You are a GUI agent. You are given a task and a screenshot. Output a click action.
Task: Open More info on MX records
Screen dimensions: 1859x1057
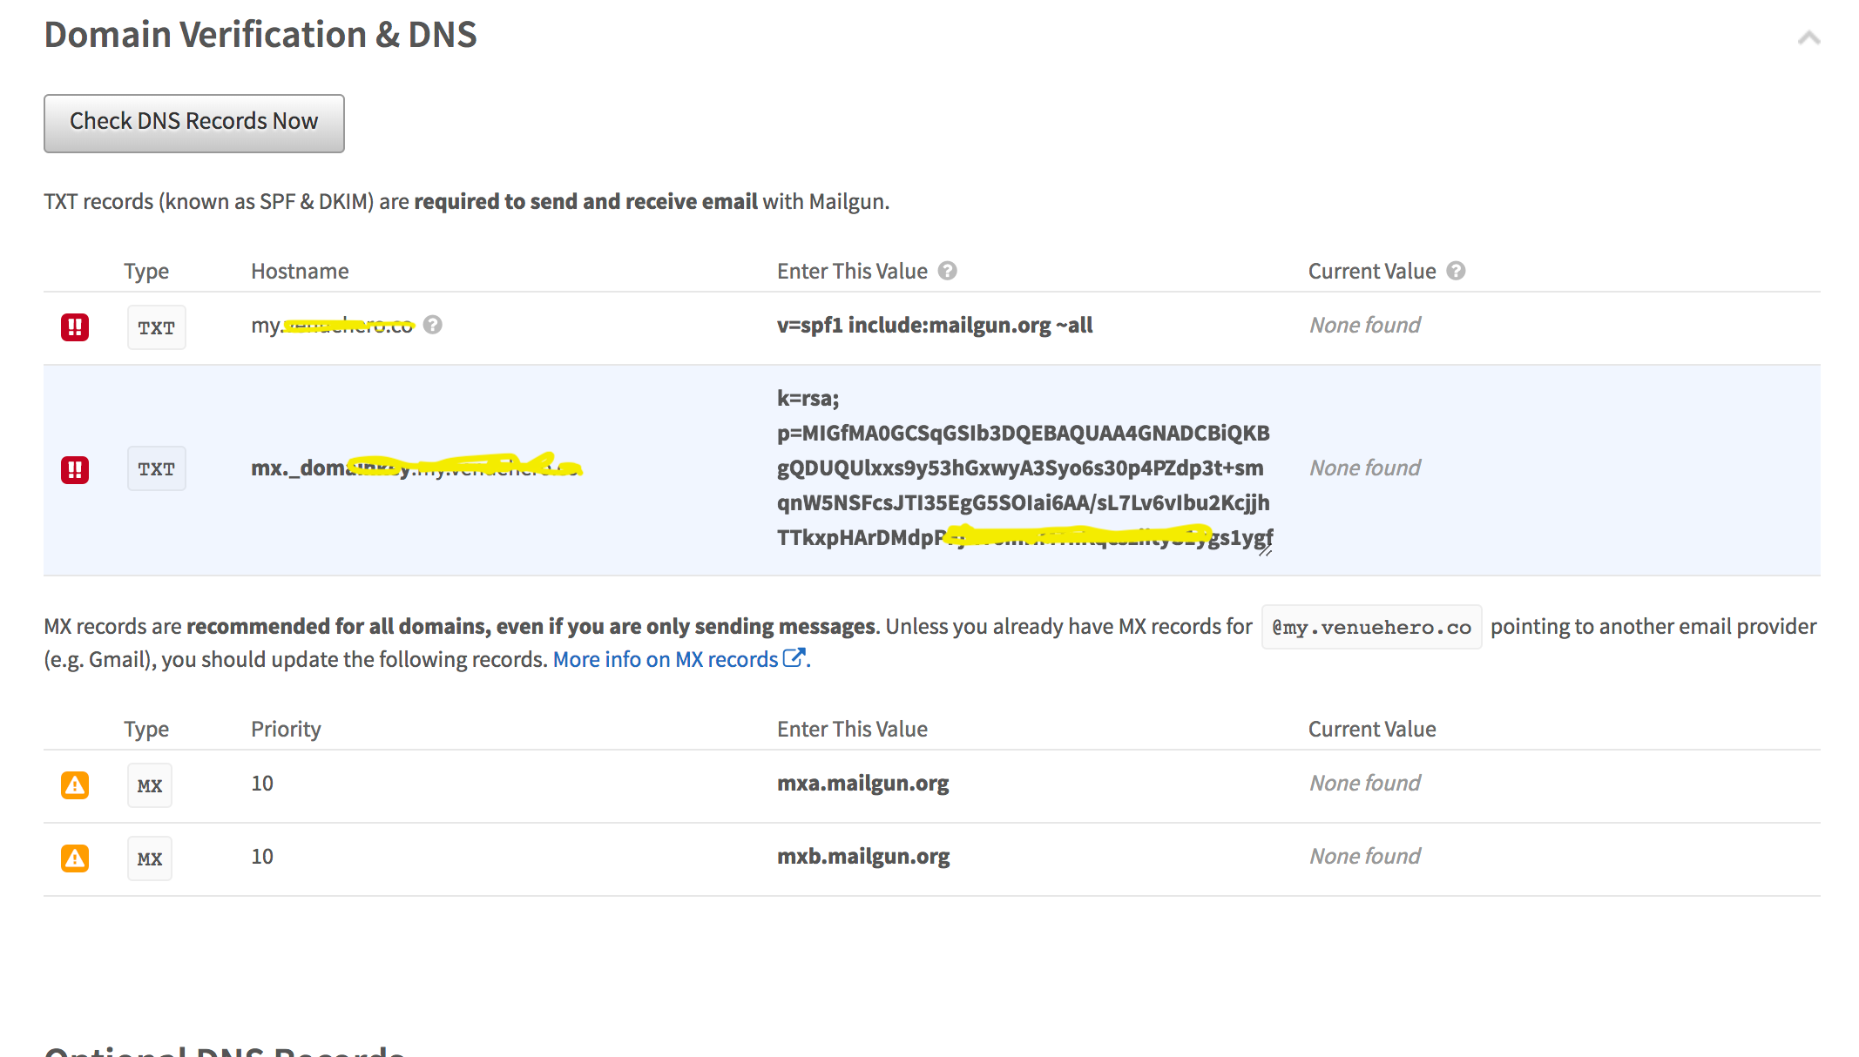coord(666,659)
